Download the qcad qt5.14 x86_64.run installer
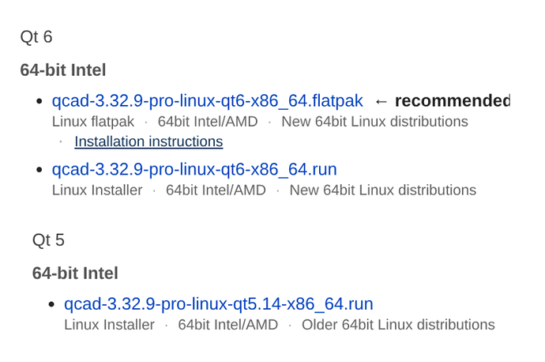The height and width of the screenshot is (362, 545). click(219, 304)
